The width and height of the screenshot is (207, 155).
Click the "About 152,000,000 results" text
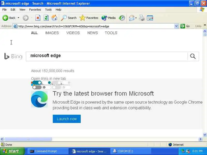(x=53, y=71)
